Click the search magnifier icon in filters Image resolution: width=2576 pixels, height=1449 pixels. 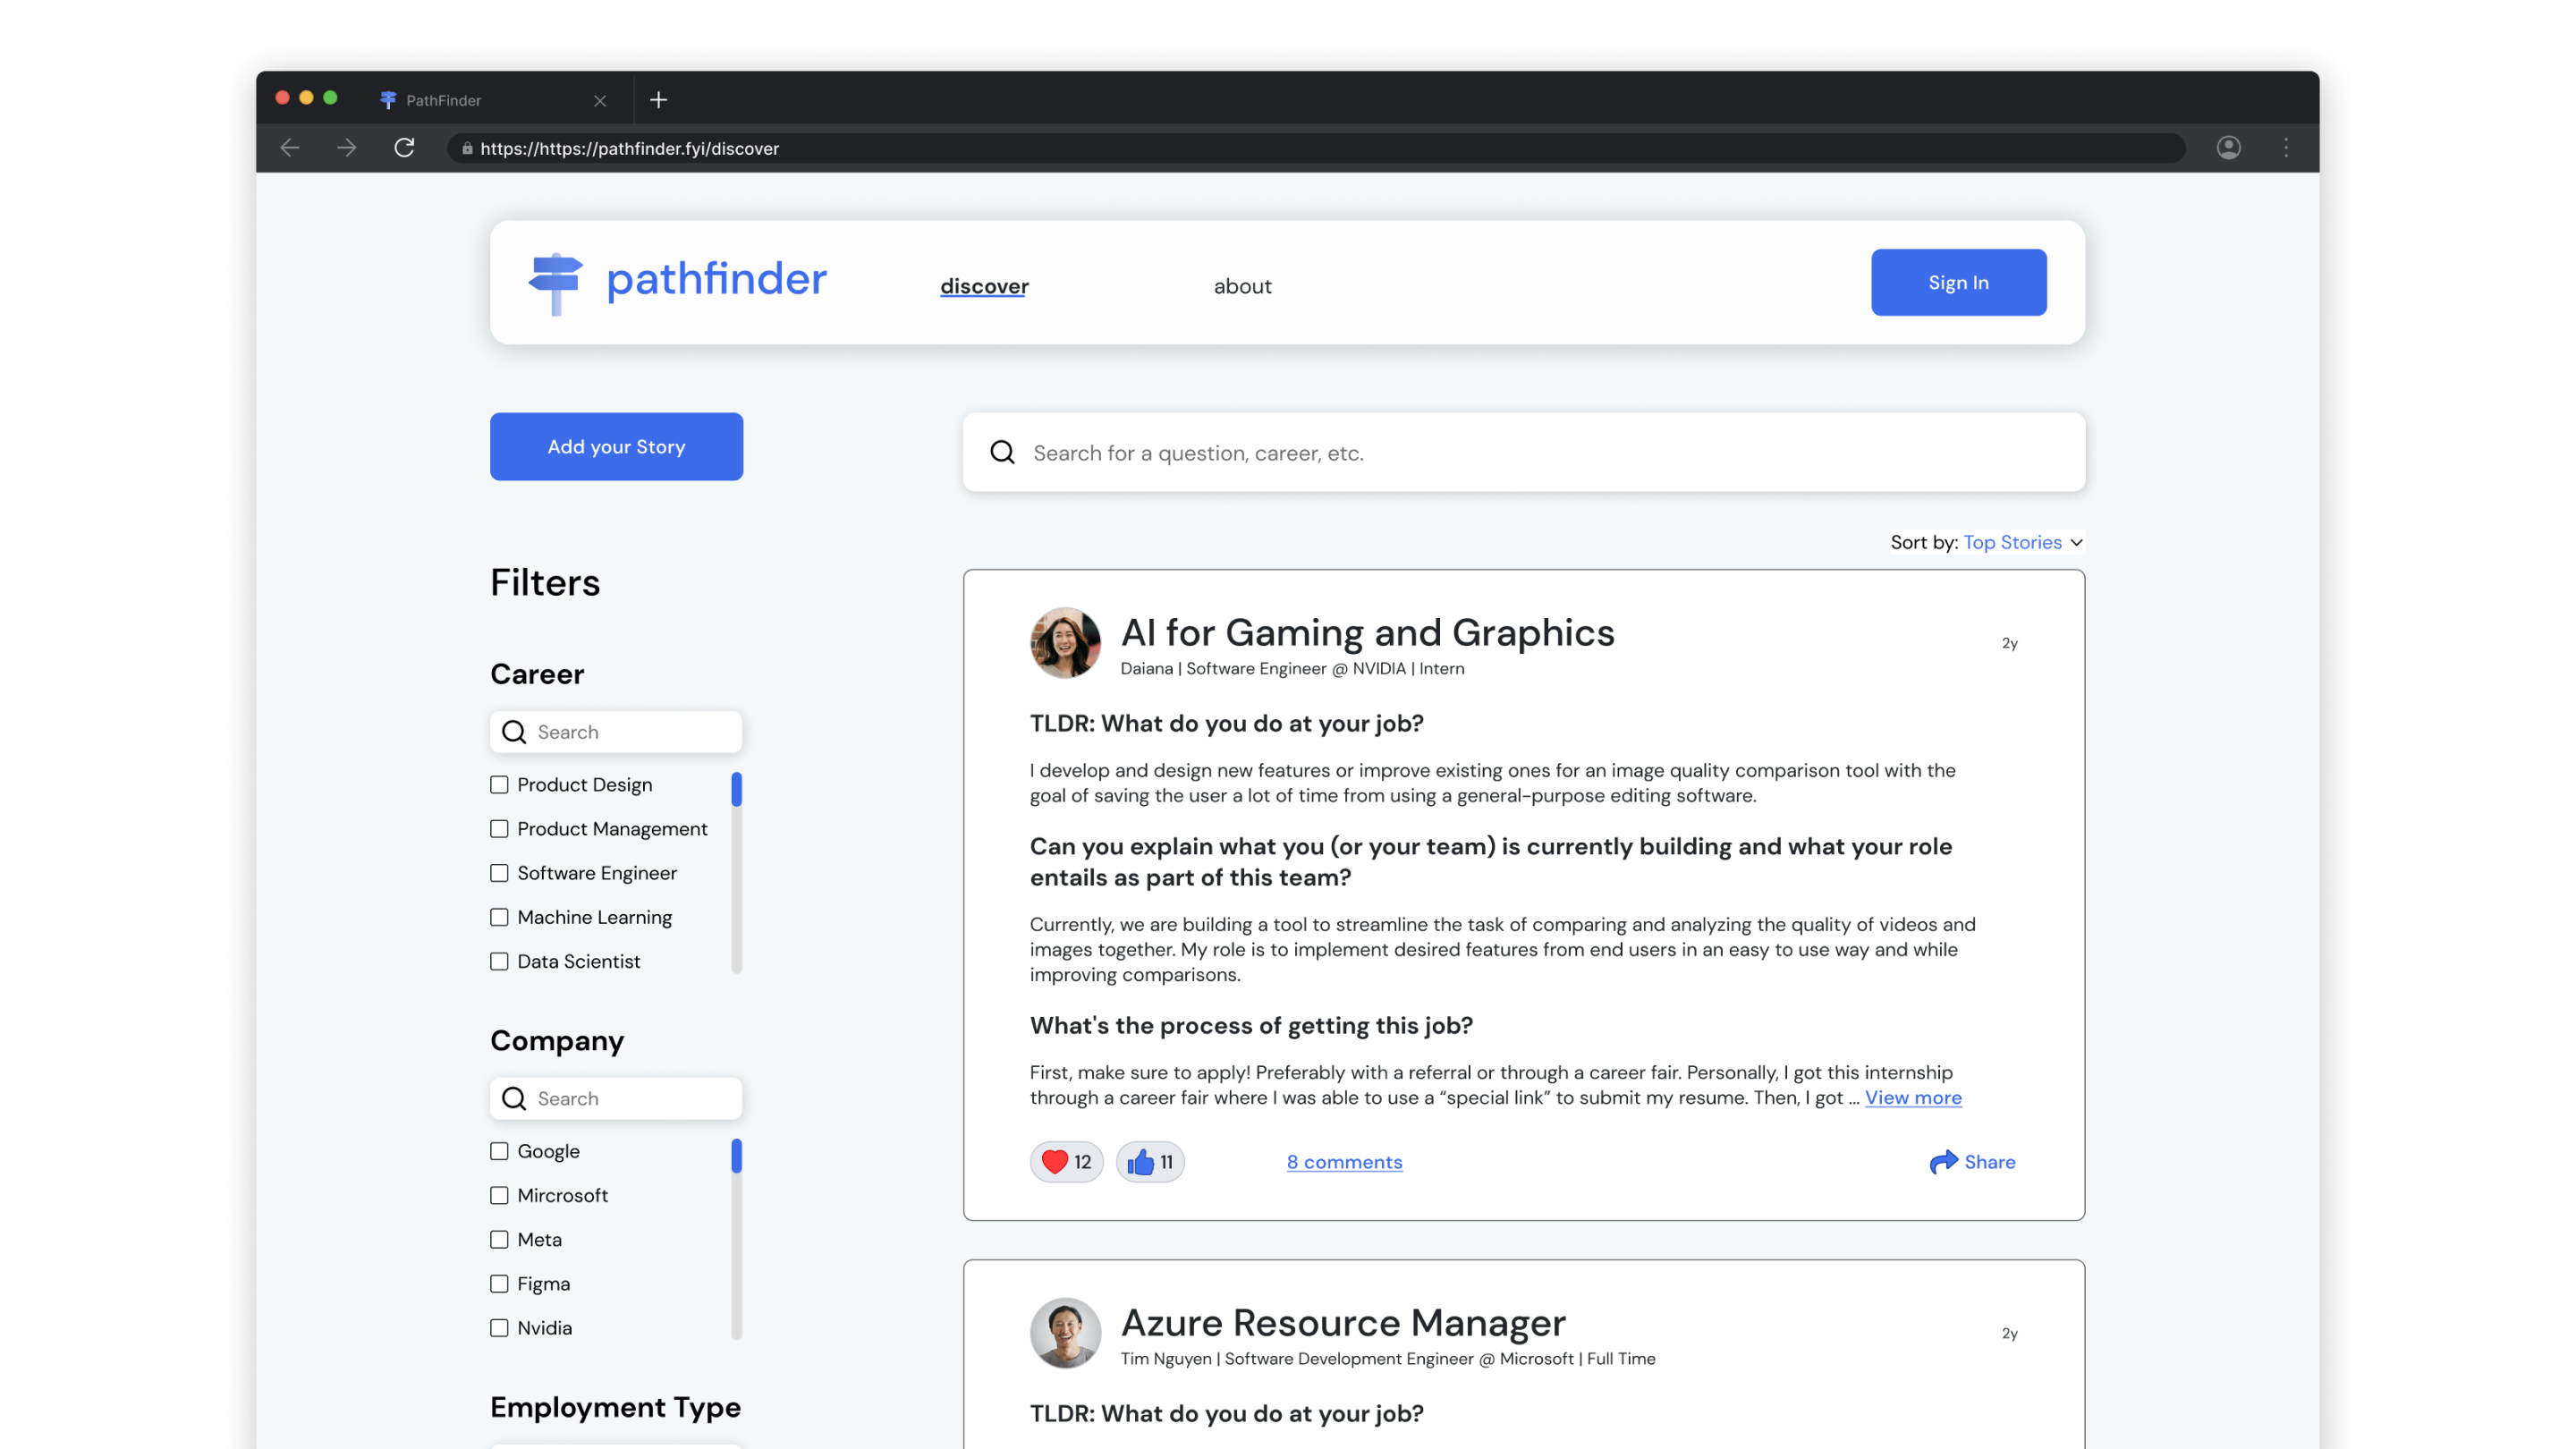pos(513,731)
